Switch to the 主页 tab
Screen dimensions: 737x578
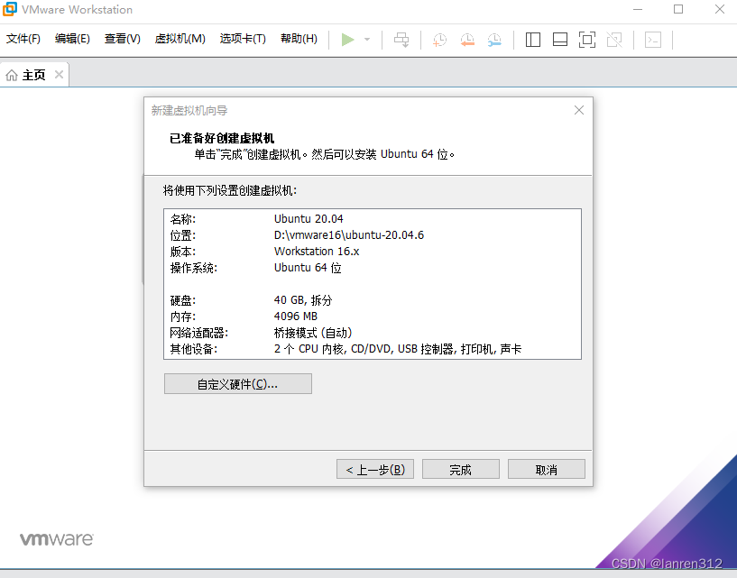pos(34,75)
